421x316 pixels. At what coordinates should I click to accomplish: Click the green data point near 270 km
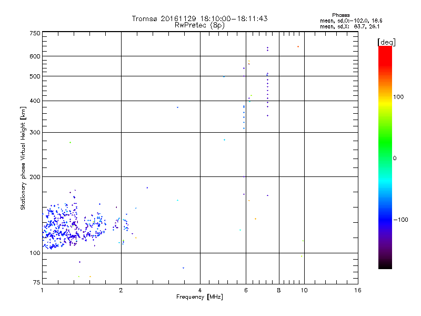[x=71, y=142]
